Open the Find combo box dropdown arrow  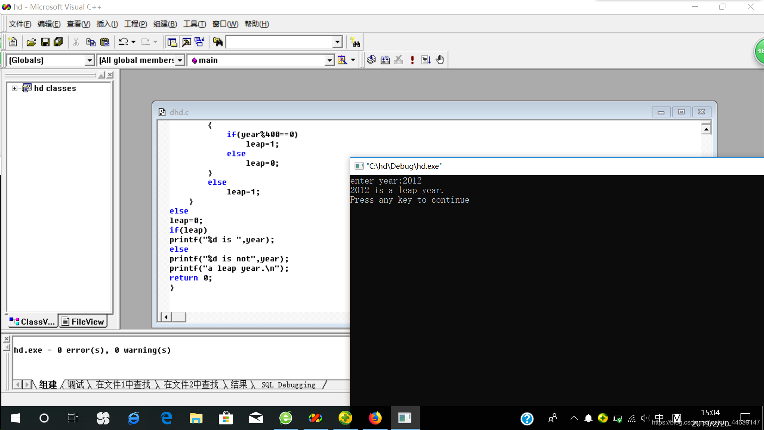(337, 42)
